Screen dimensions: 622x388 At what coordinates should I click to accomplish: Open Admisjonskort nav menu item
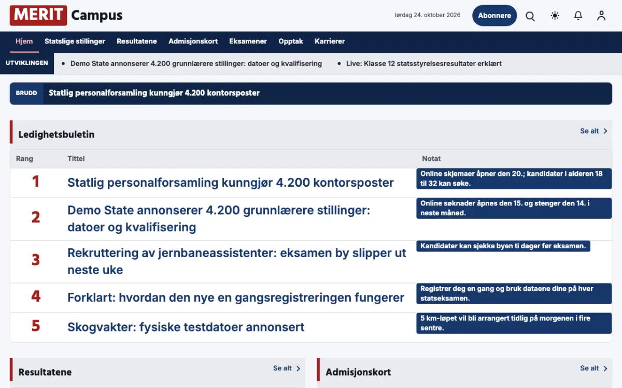193,41
